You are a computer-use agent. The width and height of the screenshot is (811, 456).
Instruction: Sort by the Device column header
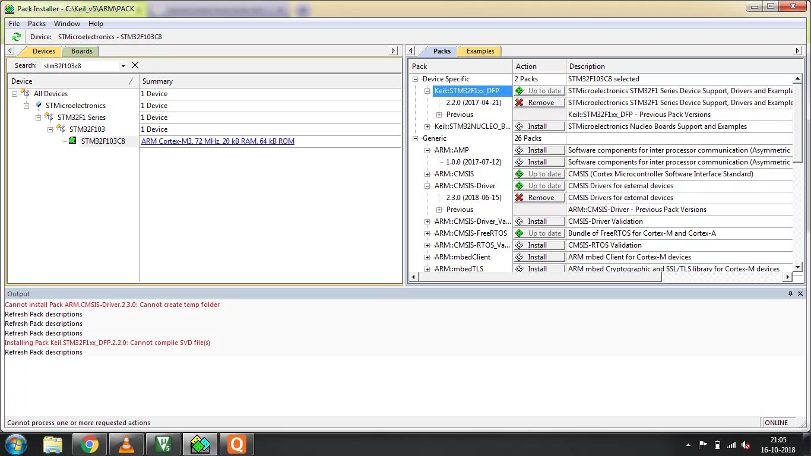click(74, 81)
